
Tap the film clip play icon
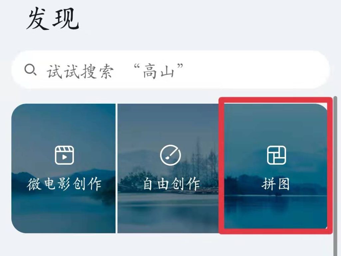pyautogui.click(x=64, y=155)
